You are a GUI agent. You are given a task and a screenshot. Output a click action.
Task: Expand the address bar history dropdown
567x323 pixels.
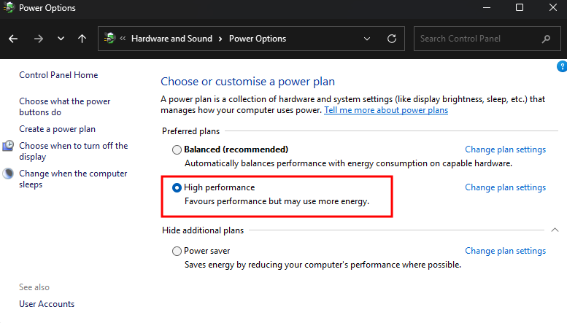(367, 39)
